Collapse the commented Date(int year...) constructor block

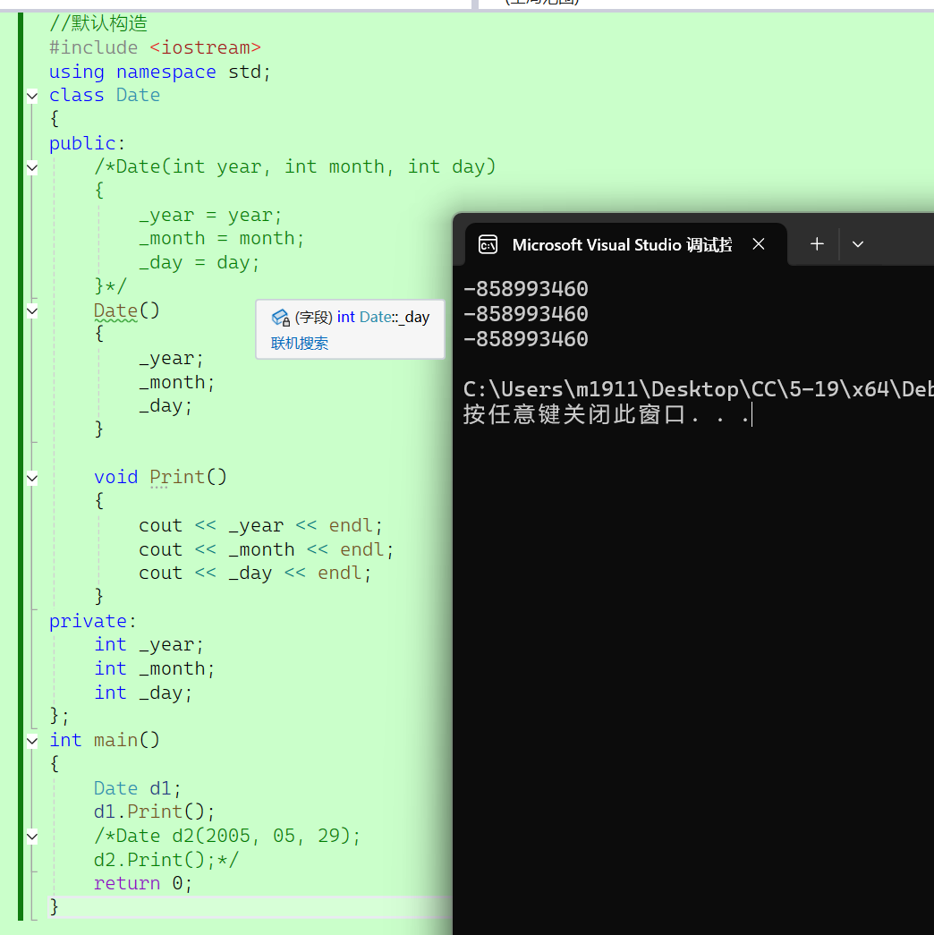32,167
